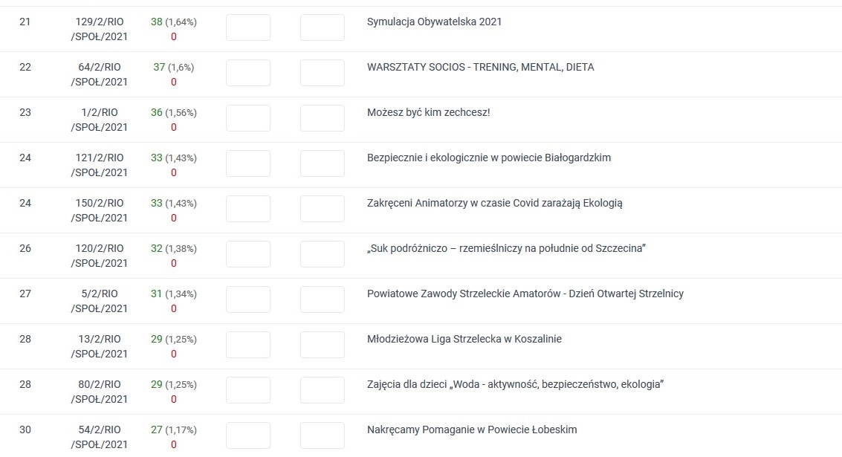Open the Symulacja Obywatelska 2021 project title
This screenshot has width=842, height=457.
click(434, 22)
